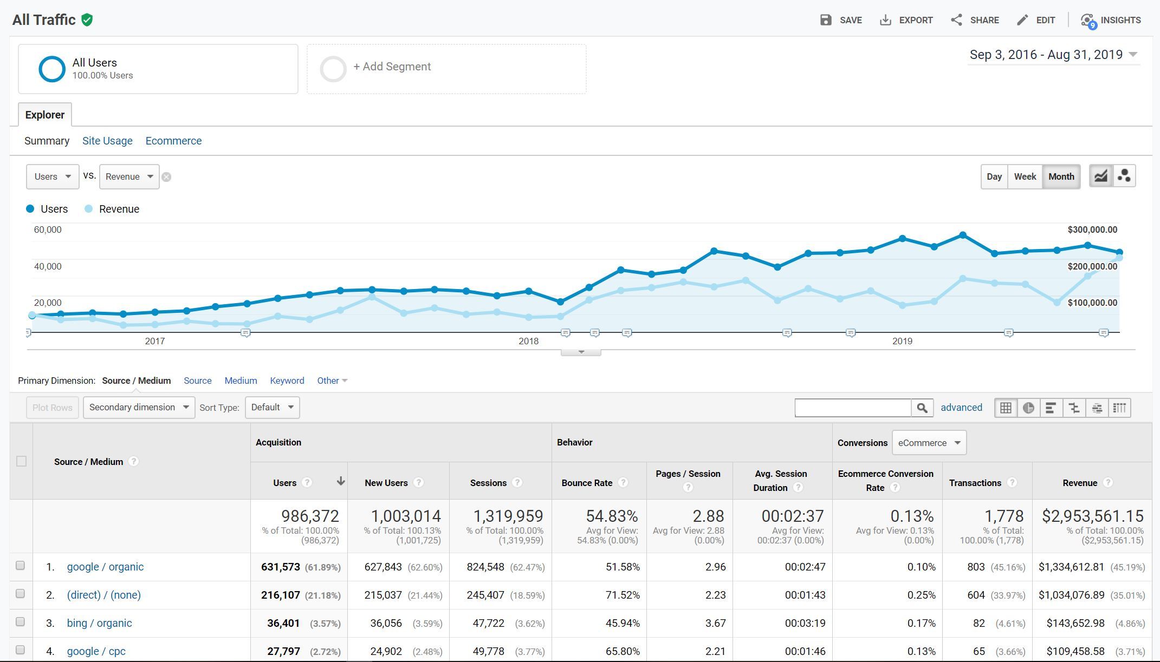Click the advanced filter link
The image size is (1160, 662).
tap(961, 408)
